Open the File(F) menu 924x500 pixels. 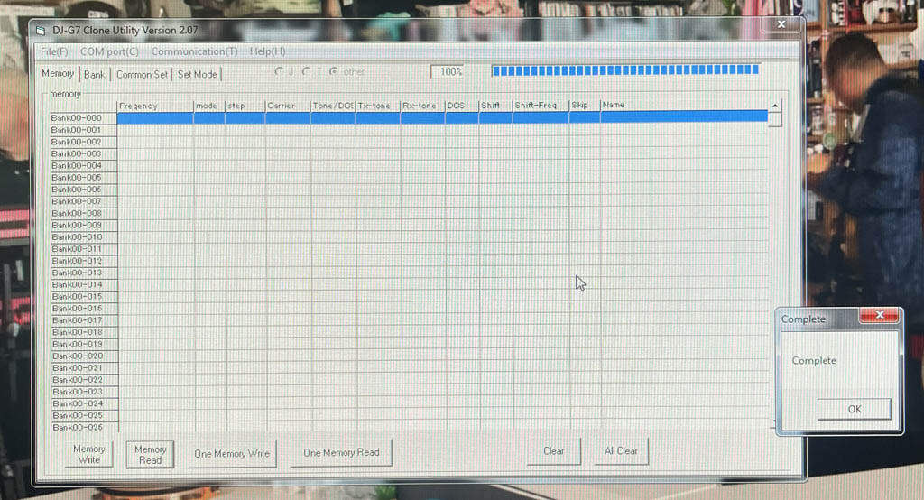click(53, 51)
